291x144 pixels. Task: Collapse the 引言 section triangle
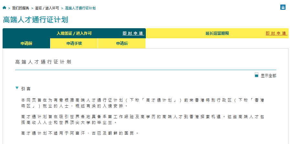(x=17, y=88)
